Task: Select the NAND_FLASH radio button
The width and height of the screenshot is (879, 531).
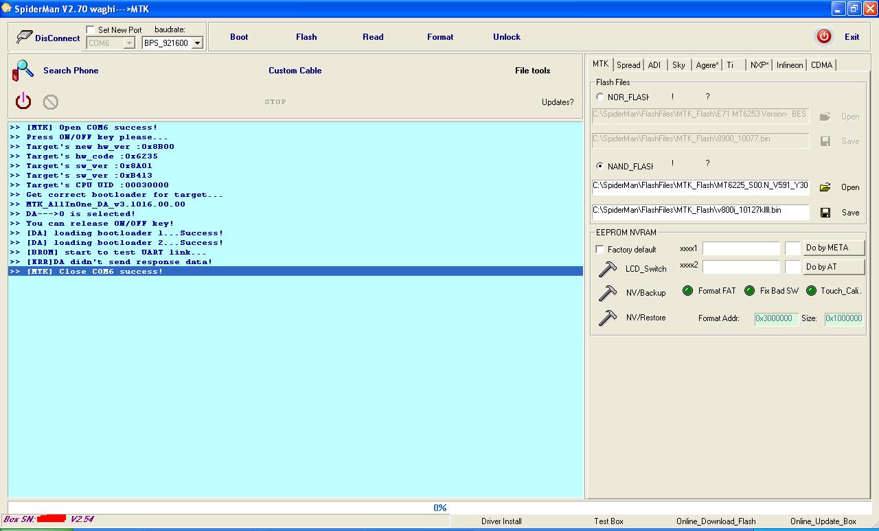Action: 600,166
